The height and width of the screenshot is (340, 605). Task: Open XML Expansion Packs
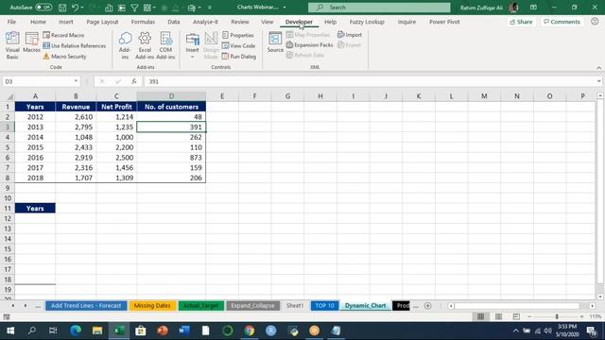(x=309, y=44)
